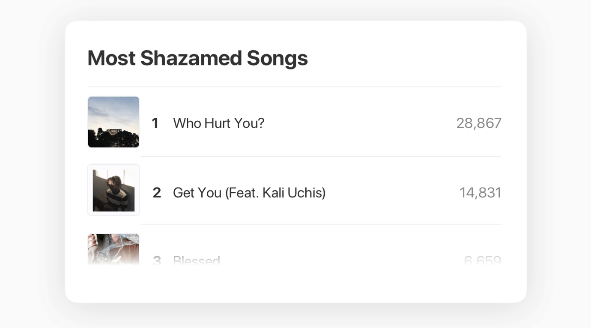The width and height of the screenshot is (591, 328).
Task: Click the divider line under the heading
Action: point(295,87)
